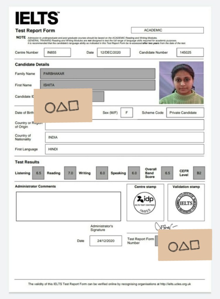Image resolution: width=220 pixels, height=299 pixels.
Task: Click the ACADEMIC module box
Action: [x=167, y=30]
